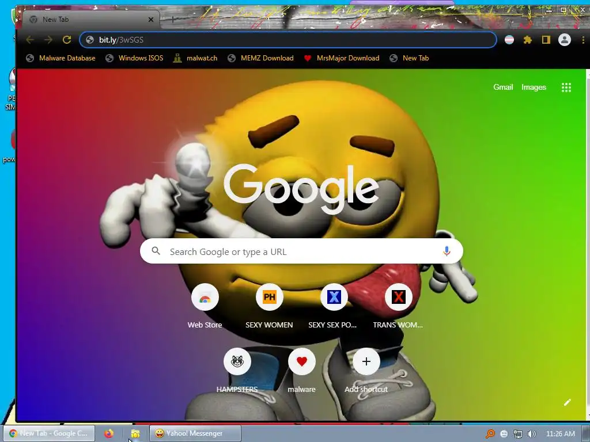Open the profile avatar menu
Image resolution: width=590 pixels, height=442 pixels.
[x=565, y=40]
